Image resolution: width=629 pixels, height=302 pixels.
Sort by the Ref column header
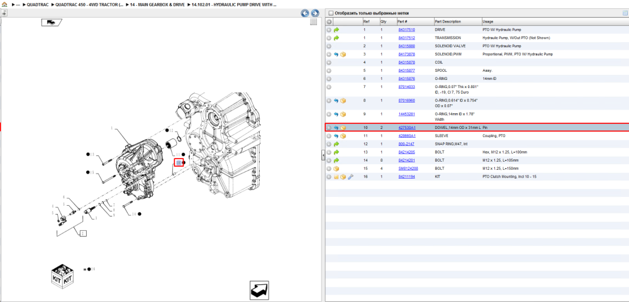(x=366, y=21)
